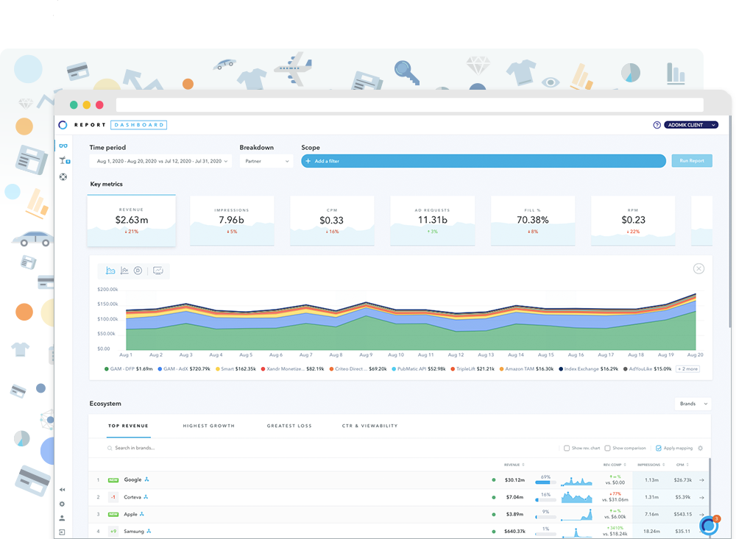The width and height of the screenshot is (736, 539).
Task: Open the table settings gear icon
Action: click(701, 448)
